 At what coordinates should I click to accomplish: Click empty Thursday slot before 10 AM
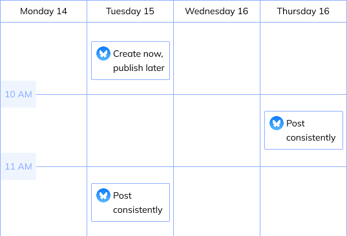point(304,58)
